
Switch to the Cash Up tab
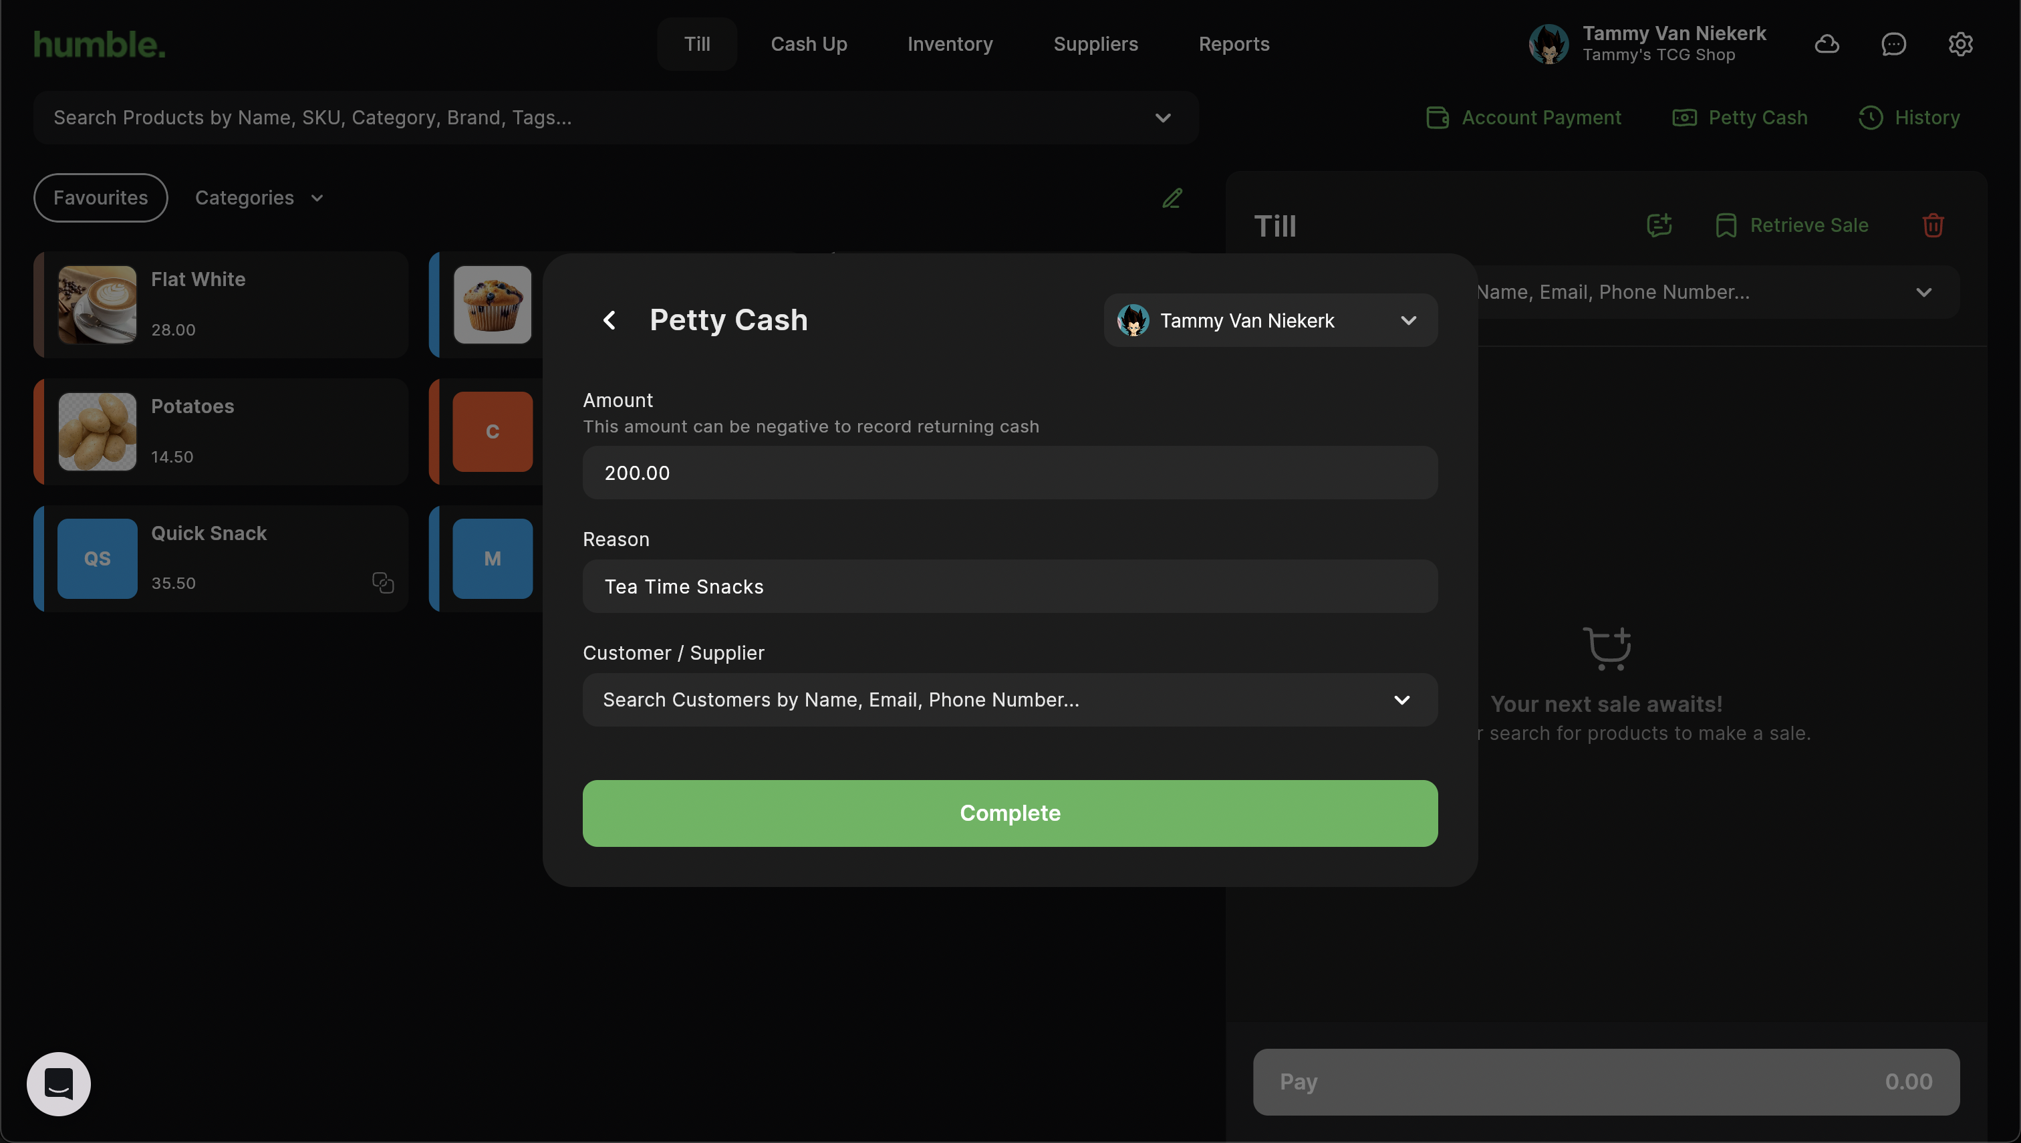coord(809,44)
